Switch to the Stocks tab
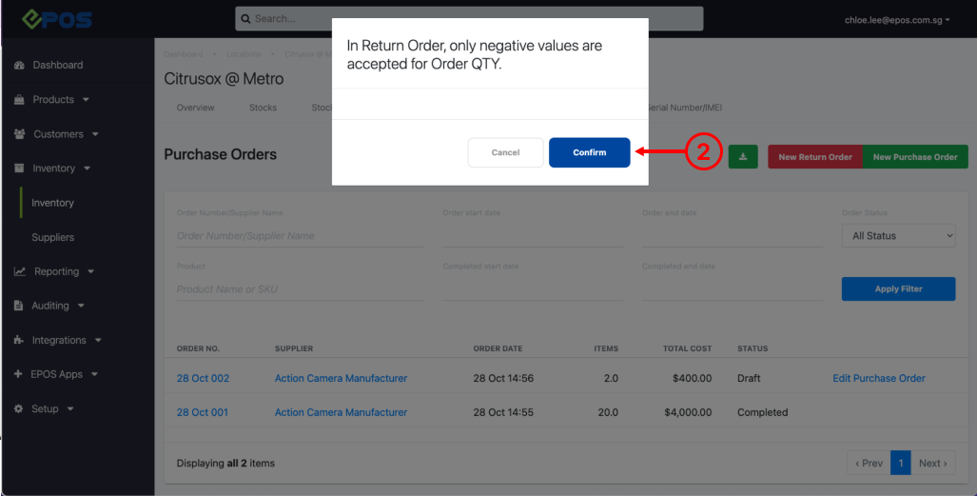Image resolution: width=977 pixels, height=496 pixels. 263,108
